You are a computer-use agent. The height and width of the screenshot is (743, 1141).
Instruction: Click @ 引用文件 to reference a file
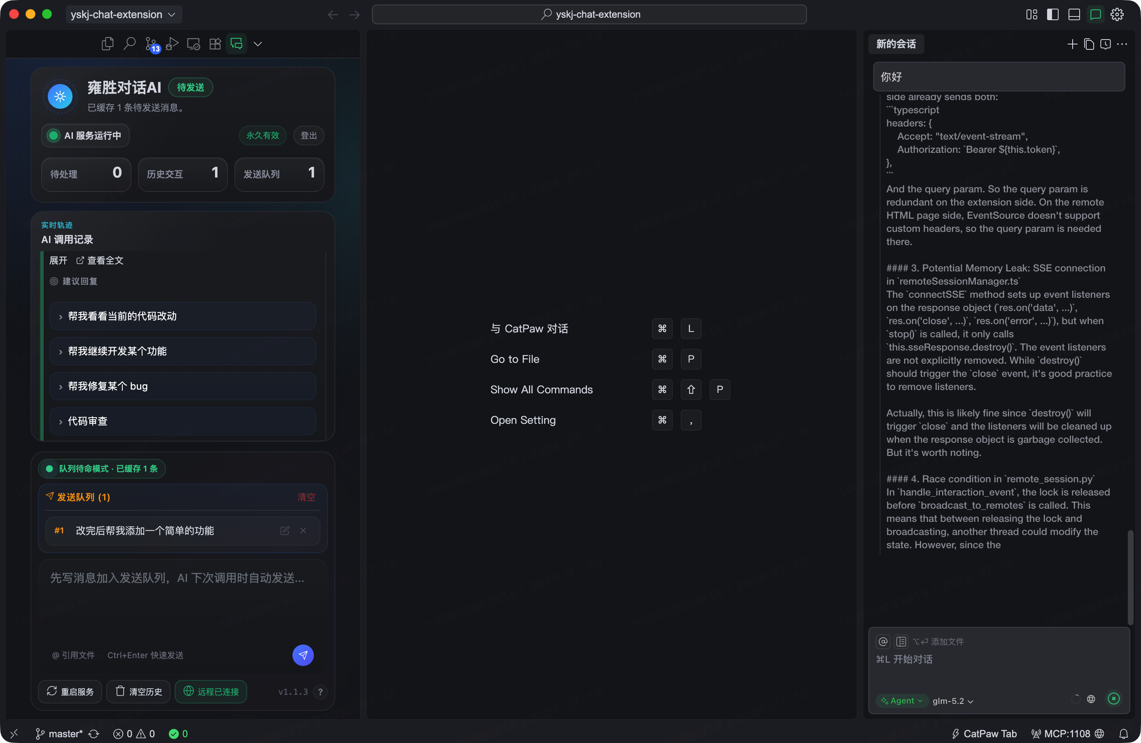pyautogui.click(x=73, y=655)
